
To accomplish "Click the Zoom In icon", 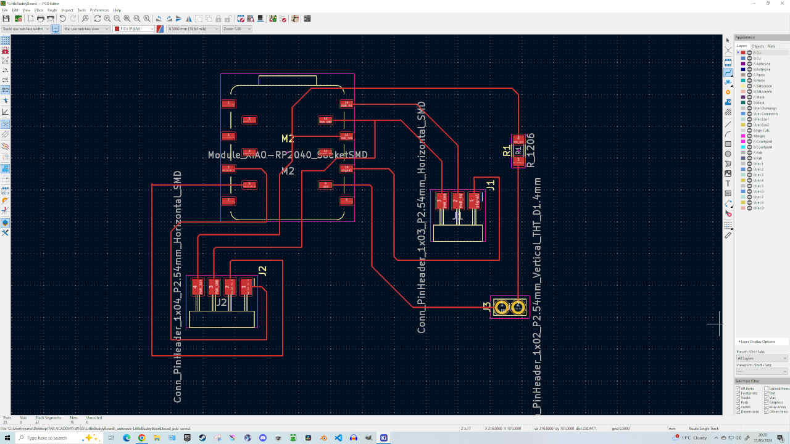I will point(107,18).
